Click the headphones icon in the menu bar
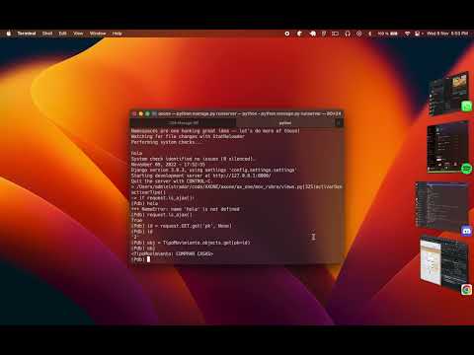 (x=348, y=34)
